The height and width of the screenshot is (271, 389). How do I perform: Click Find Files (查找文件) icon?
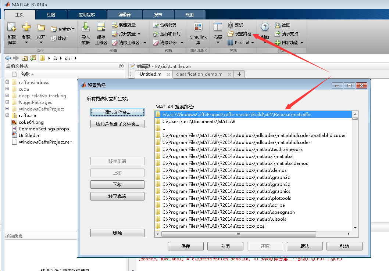(53, 29)
